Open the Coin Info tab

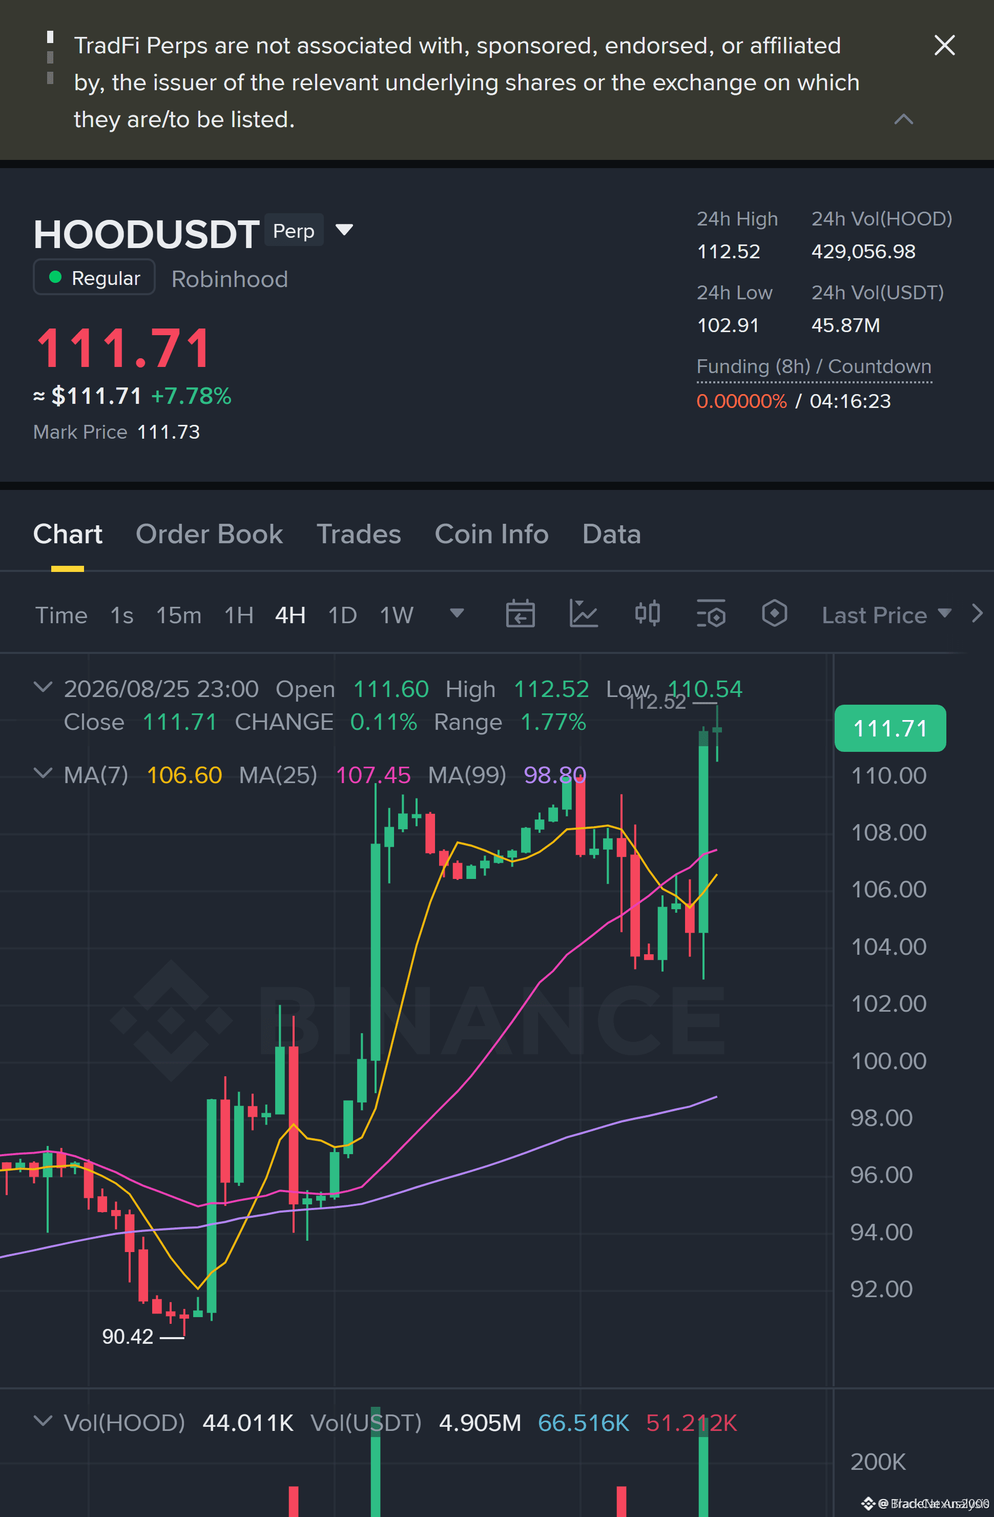coord(491,534)
